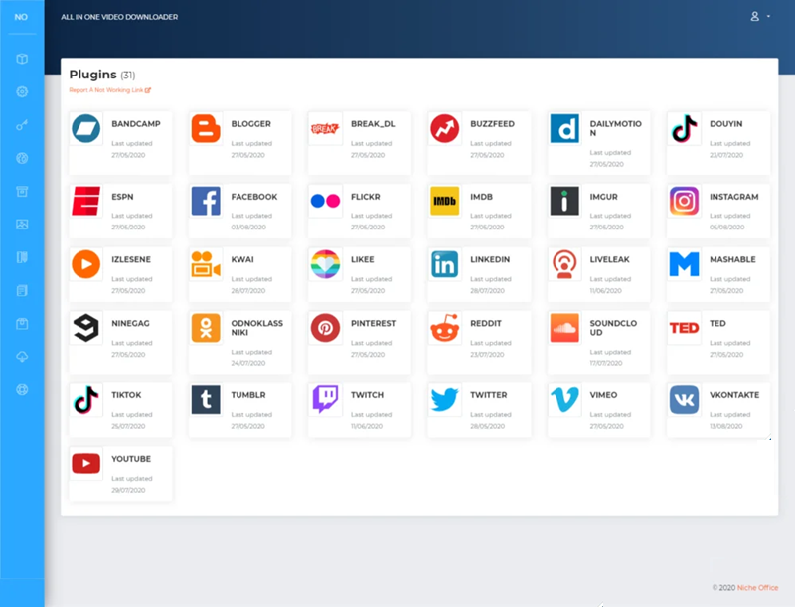Click the Reddit plugin icon
Screen dimensions: 795x607
(x=444, y=327)
